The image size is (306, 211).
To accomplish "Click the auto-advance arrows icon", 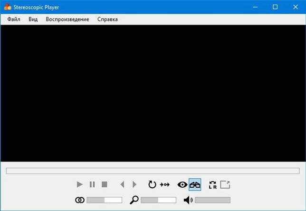I will (x=165, y=184).
